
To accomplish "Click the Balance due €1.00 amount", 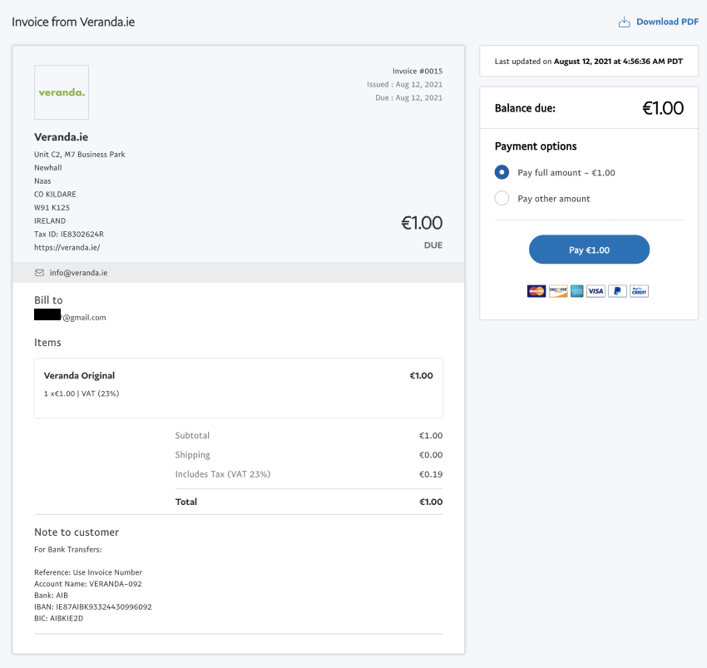I will 663,108.
